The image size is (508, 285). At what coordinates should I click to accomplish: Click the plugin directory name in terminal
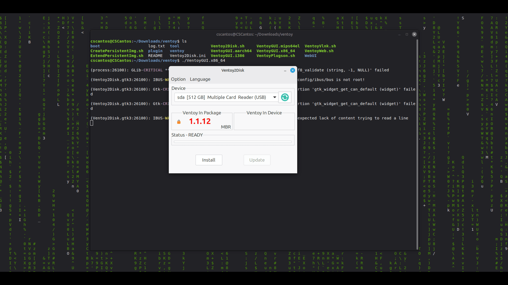(x=155, y=51)
